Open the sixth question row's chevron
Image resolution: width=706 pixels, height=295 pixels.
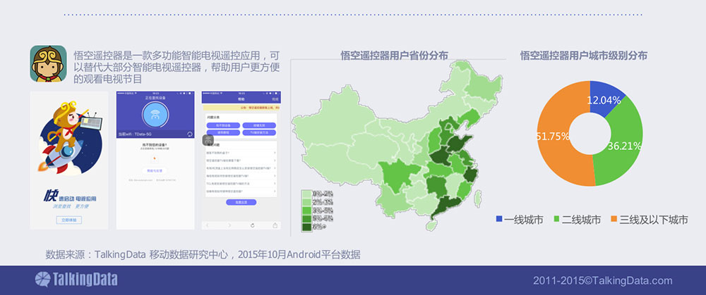(x=275, y=191)
